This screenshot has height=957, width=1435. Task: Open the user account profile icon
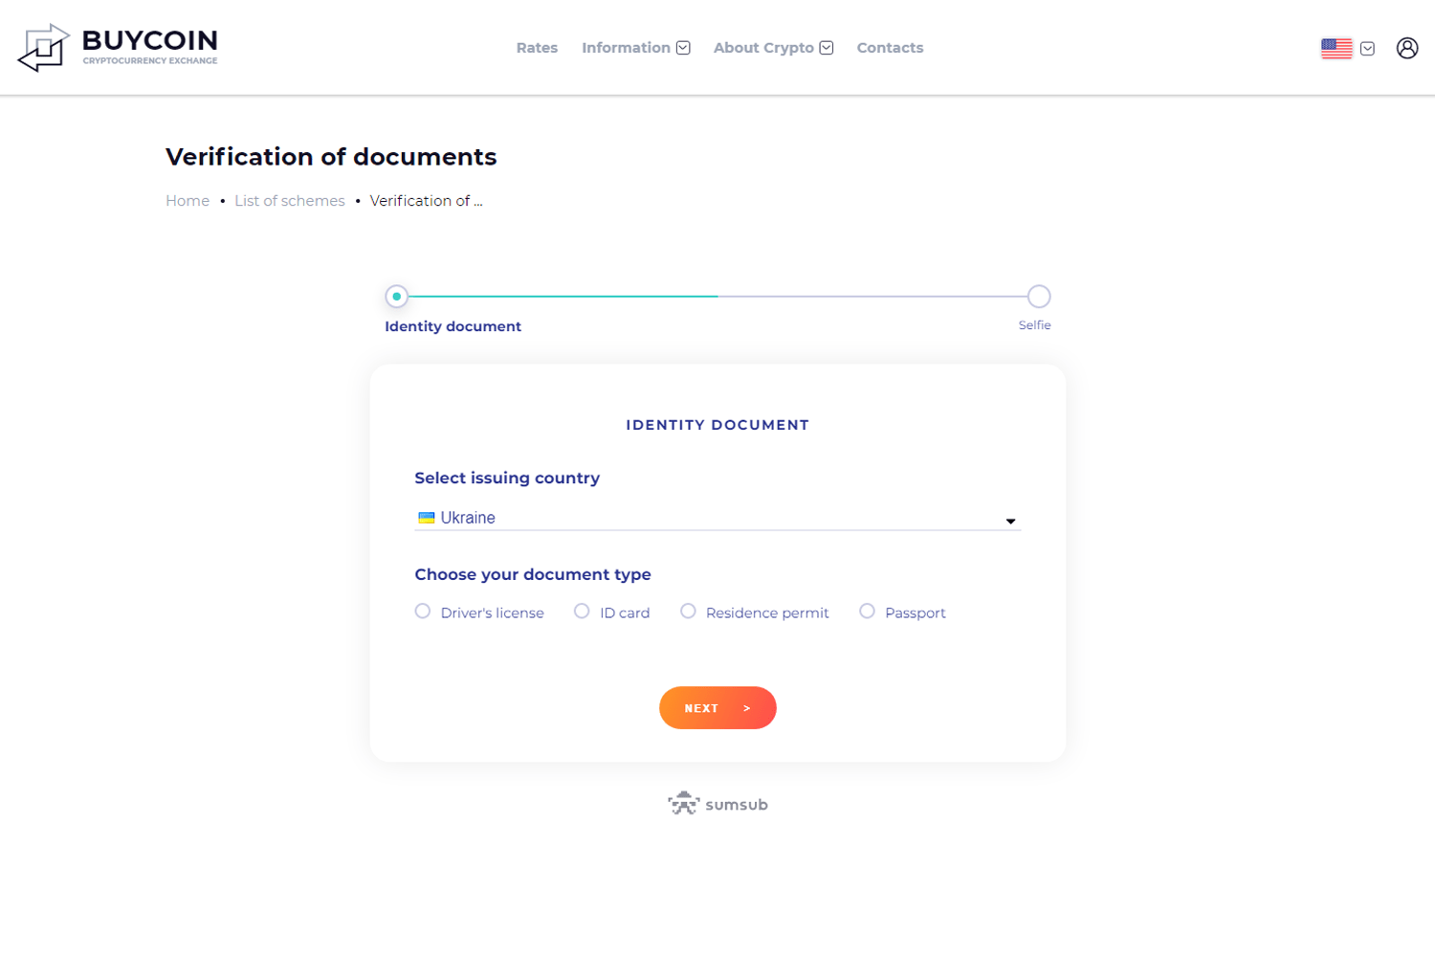[x=1406, y=48]
